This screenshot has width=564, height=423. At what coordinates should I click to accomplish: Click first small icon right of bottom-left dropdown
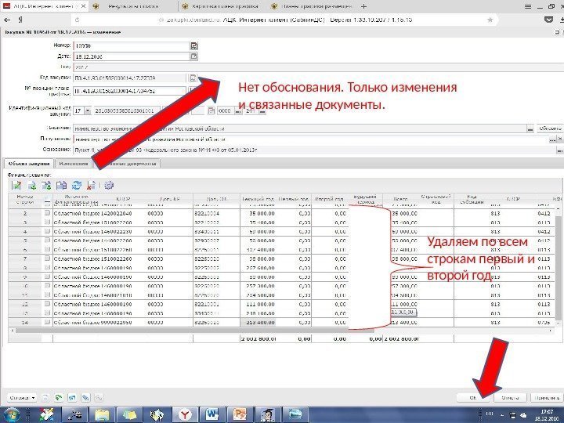point(45,398)
